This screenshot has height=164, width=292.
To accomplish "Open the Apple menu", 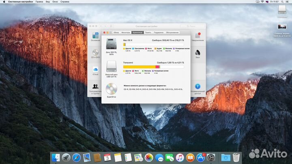I will [x=4, y=2].
